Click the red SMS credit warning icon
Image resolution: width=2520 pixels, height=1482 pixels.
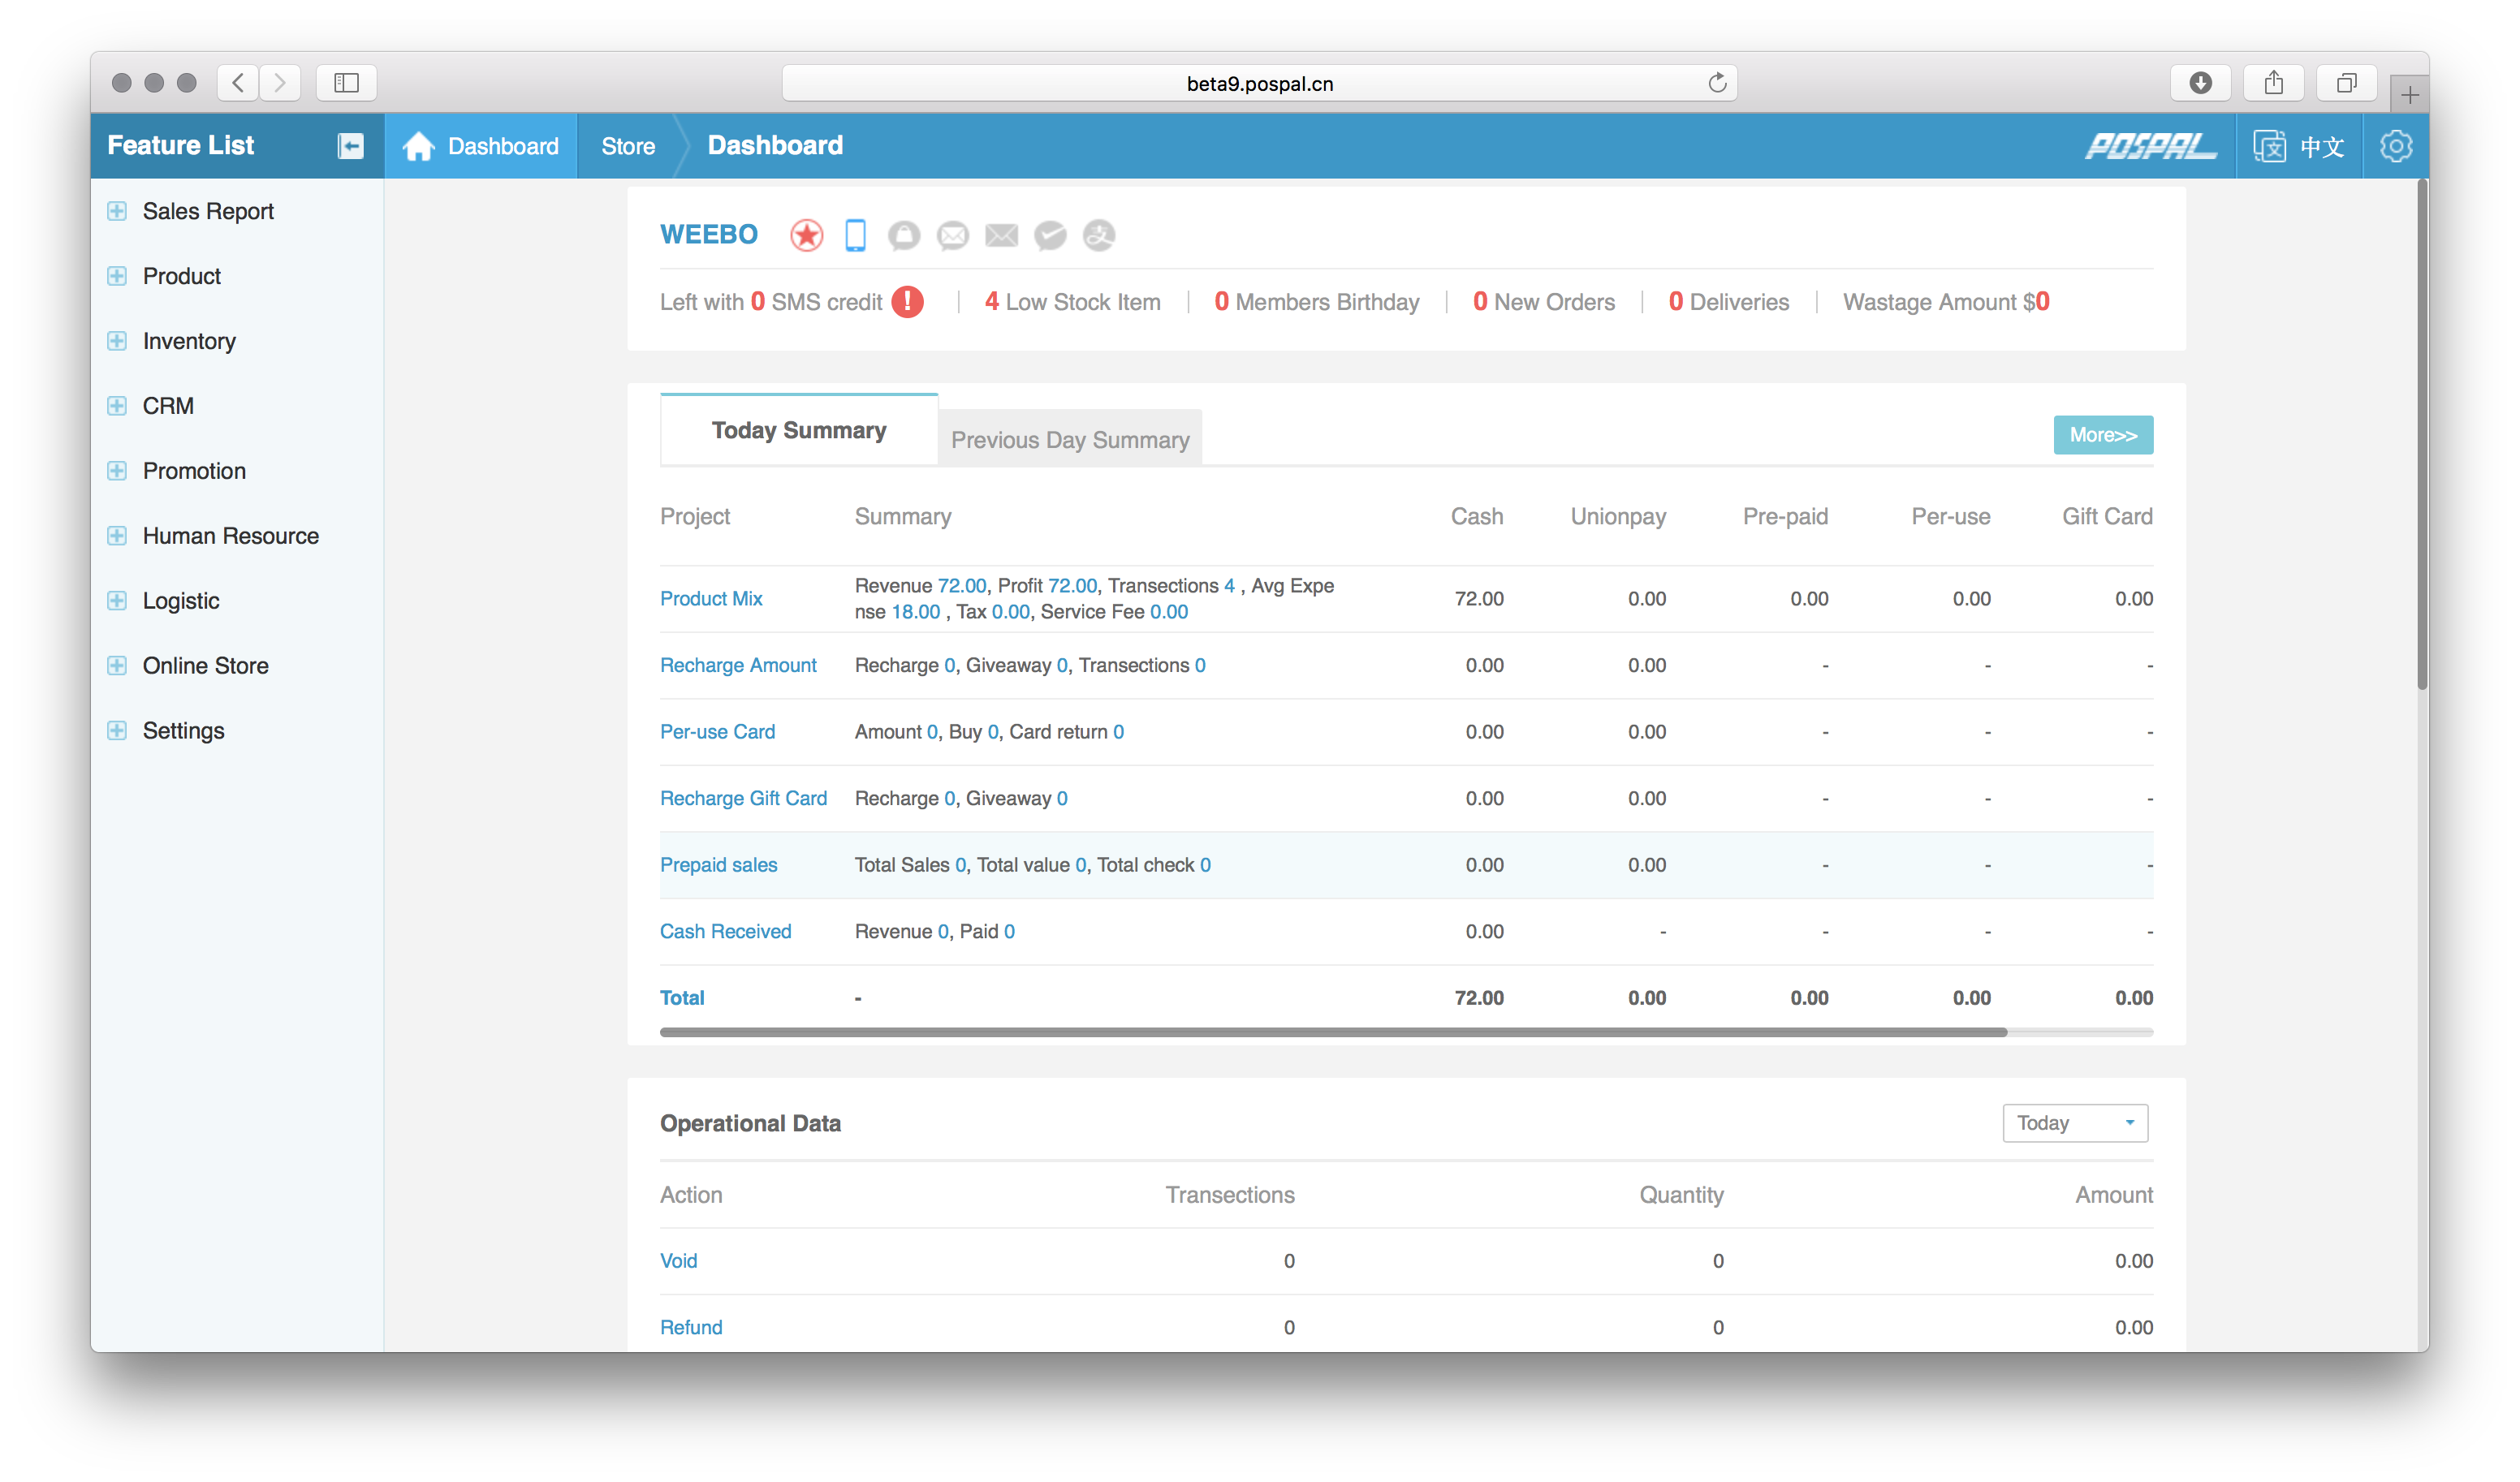pos(907,302)
